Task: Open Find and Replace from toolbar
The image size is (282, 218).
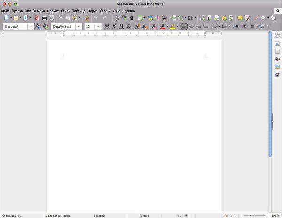Action: click(x=117, y=18)
